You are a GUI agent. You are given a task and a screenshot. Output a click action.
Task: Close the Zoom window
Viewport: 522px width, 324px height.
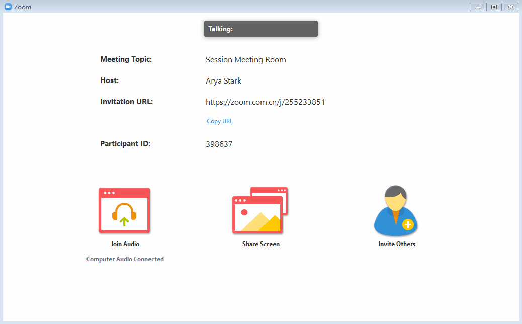510,7
